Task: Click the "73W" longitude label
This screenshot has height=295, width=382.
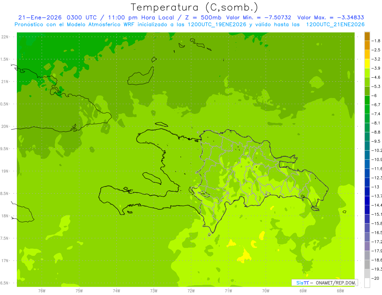Action: 154,291
